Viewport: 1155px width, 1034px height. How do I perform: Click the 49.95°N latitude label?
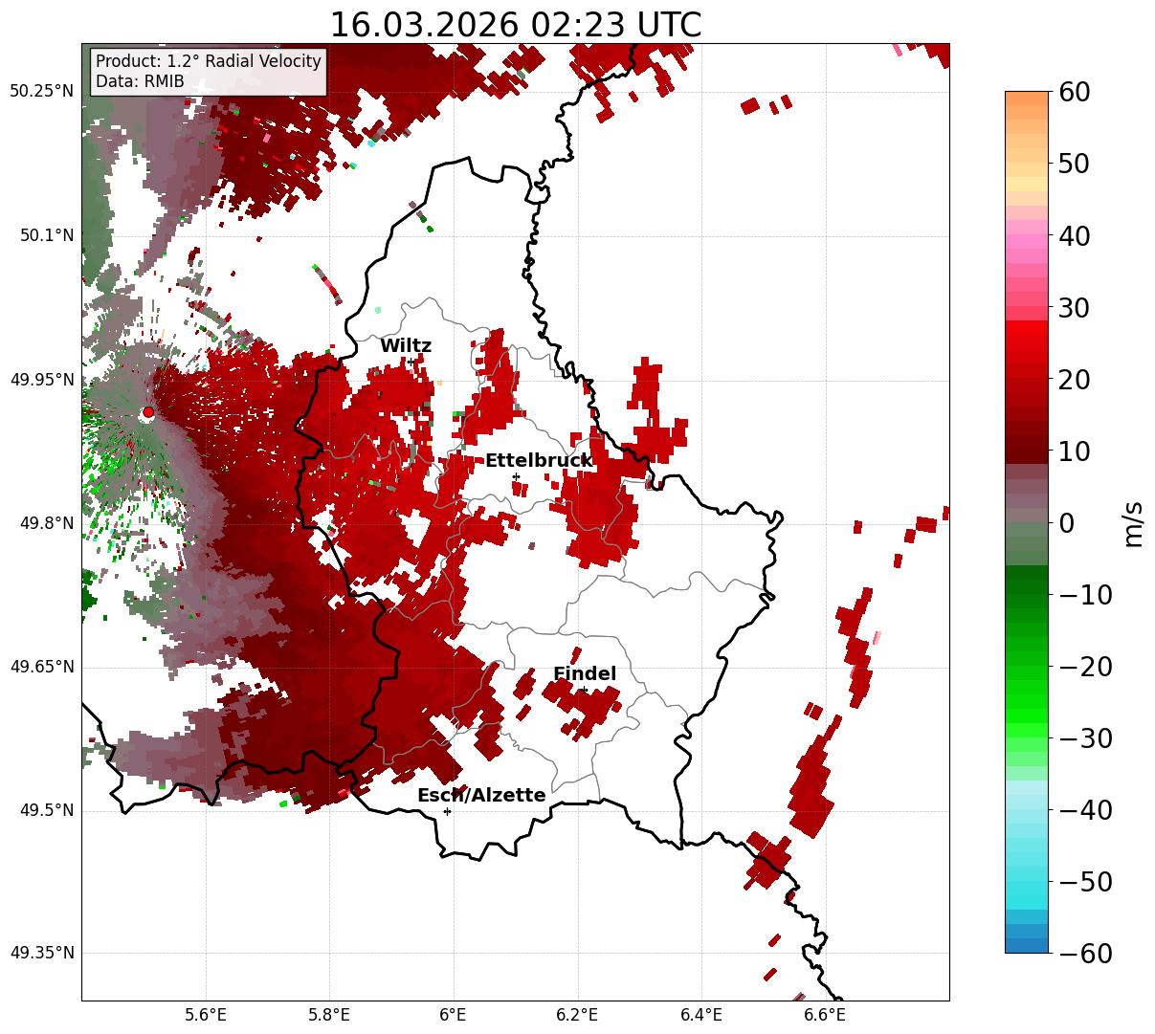[x=41, y=380]
